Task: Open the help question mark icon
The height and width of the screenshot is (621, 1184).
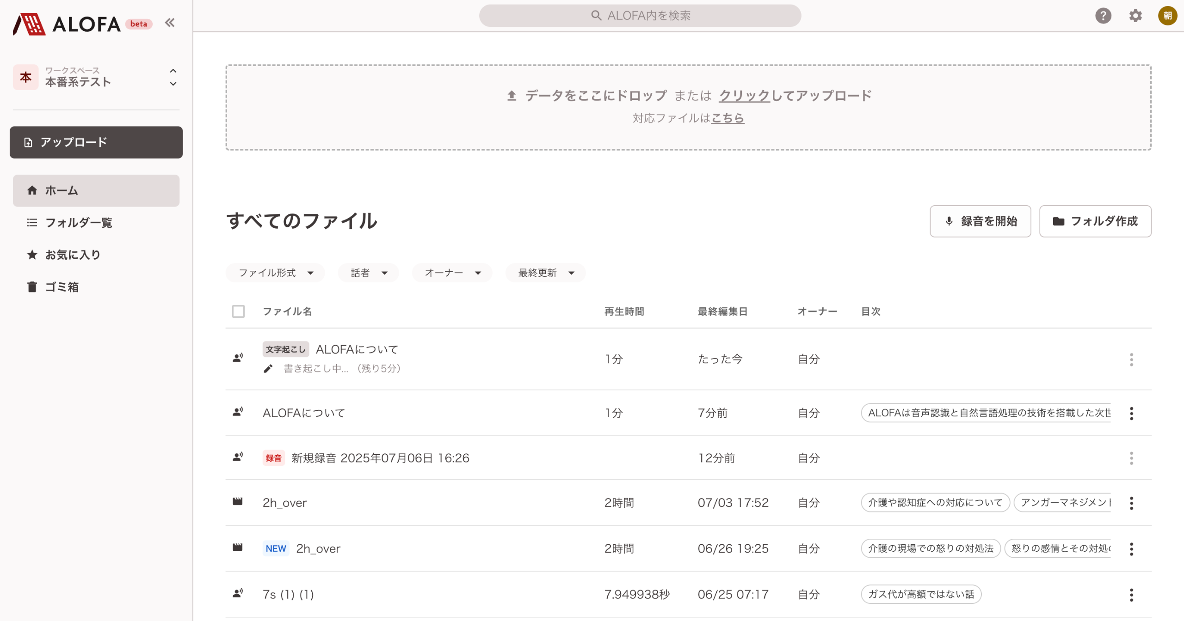Action: tap(1103, 16)
